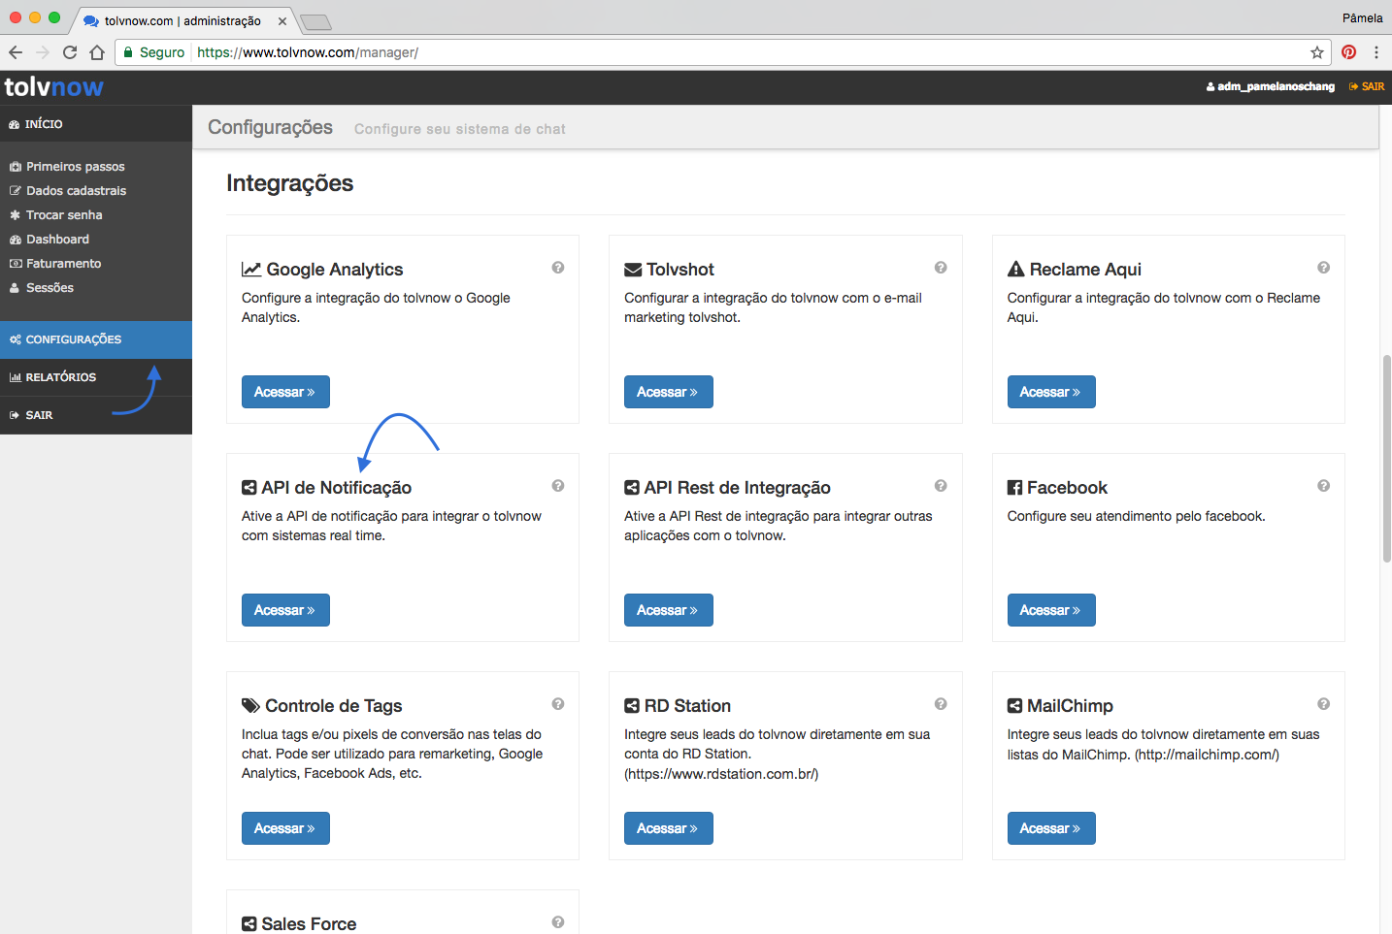Click the Pinterest extension icon
The height and width of the screenshot is (934, 1392).
point(1348,52)
